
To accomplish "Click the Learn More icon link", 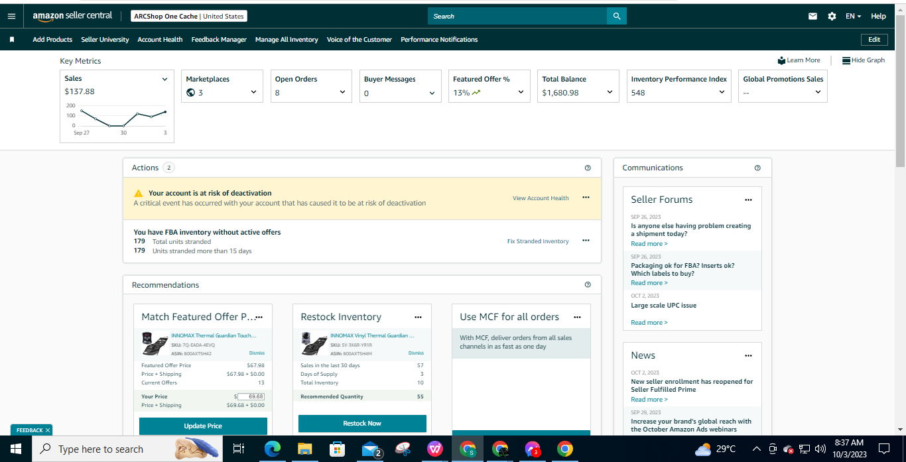I will (x=799, y=60).
